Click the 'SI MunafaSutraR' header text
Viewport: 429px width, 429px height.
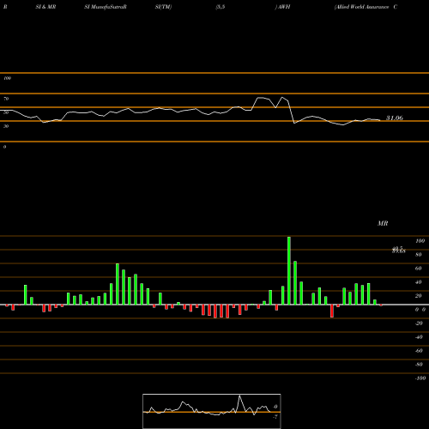click(x=106, y=7)
